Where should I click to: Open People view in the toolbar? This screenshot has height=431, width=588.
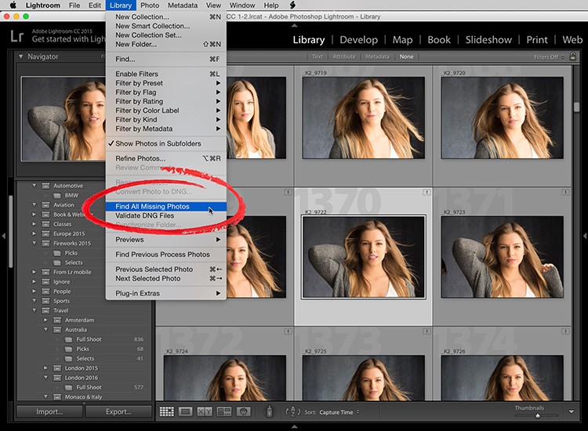[x=243, y=411]
